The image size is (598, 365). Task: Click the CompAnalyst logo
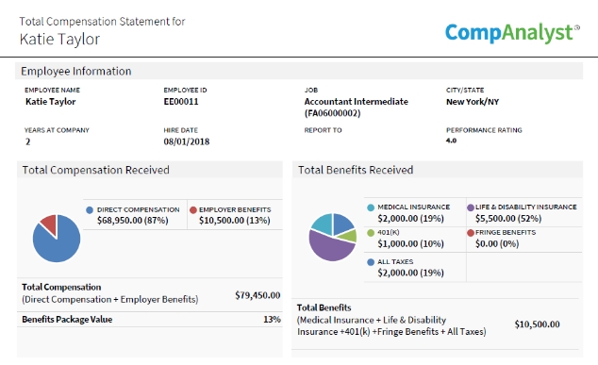click(x=512, y=33)
